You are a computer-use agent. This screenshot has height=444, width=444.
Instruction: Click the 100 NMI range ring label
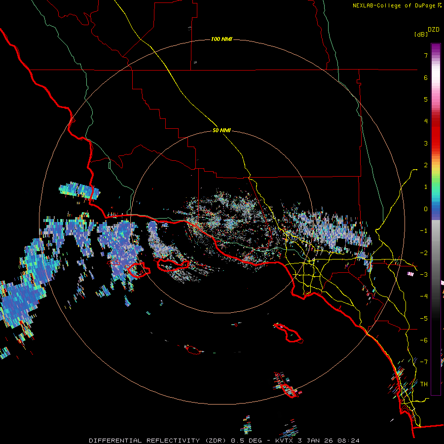(x=222, y=39)
